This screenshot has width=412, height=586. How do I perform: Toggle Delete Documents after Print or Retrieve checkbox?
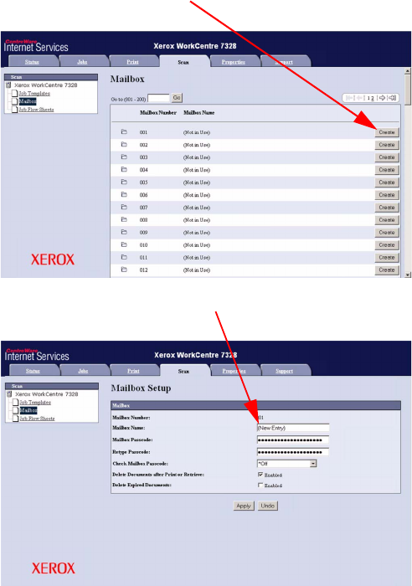260,475
